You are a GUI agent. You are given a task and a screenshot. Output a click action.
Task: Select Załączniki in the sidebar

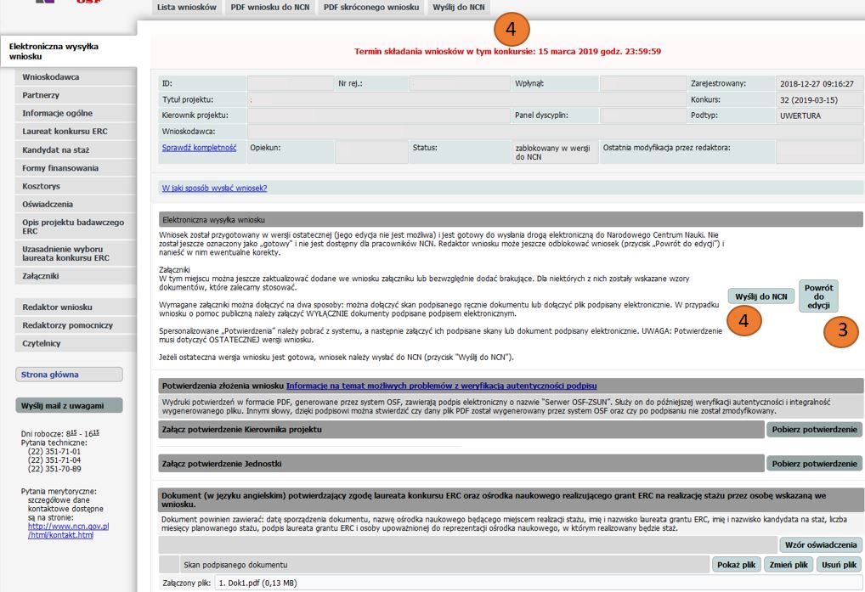click(76, 276)
